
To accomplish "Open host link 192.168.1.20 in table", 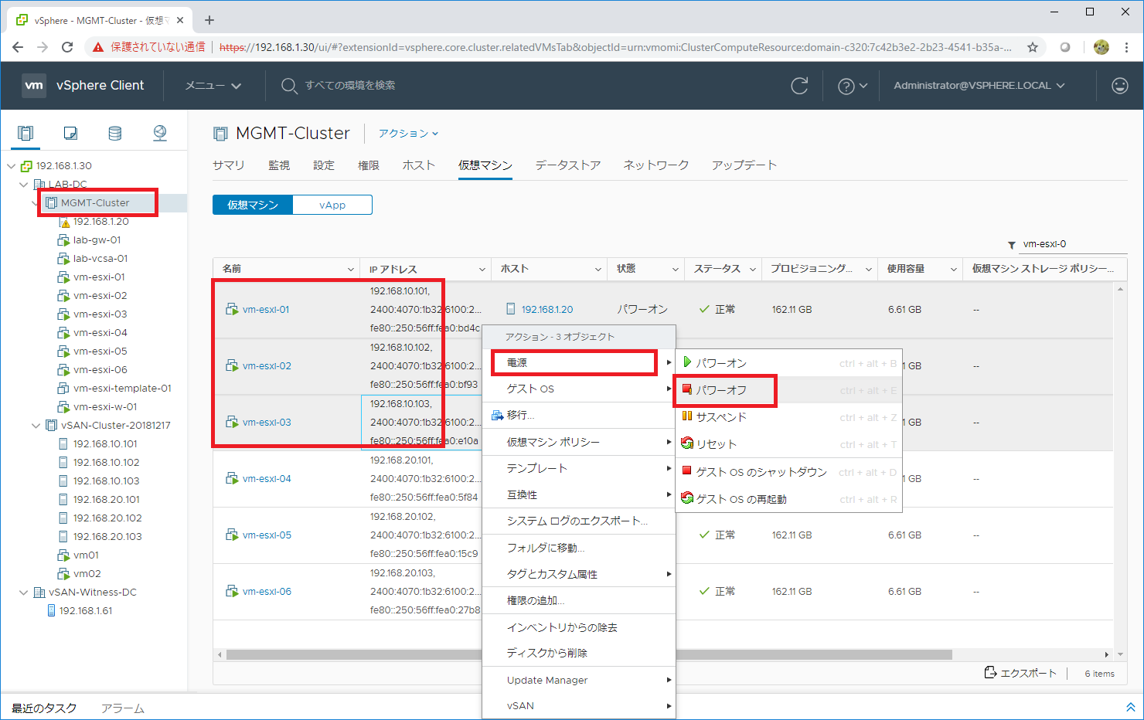I will 547,310.
